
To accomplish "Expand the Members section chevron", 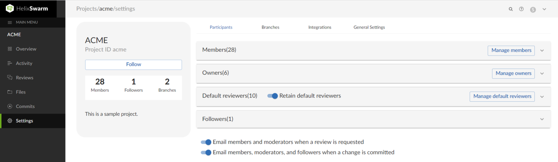I will point(542,50).
